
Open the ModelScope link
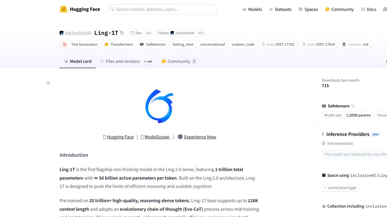point(157,137)
